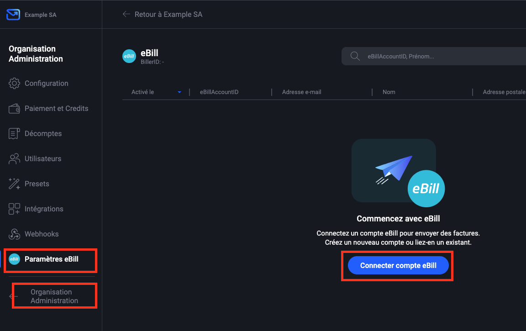Screen dimensions: 526x331
Task: Click the Configuration gear icon
Action: click(14, 83)
